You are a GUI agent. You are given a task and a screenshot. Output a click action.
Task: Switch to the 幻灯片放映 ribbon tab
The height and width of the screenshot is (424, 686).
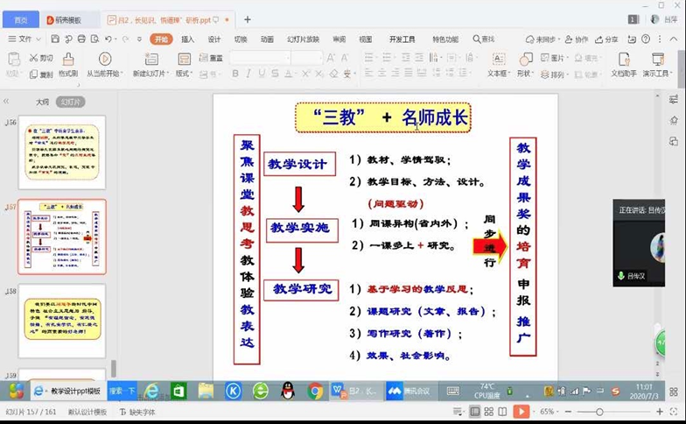[x=301, y=39]
